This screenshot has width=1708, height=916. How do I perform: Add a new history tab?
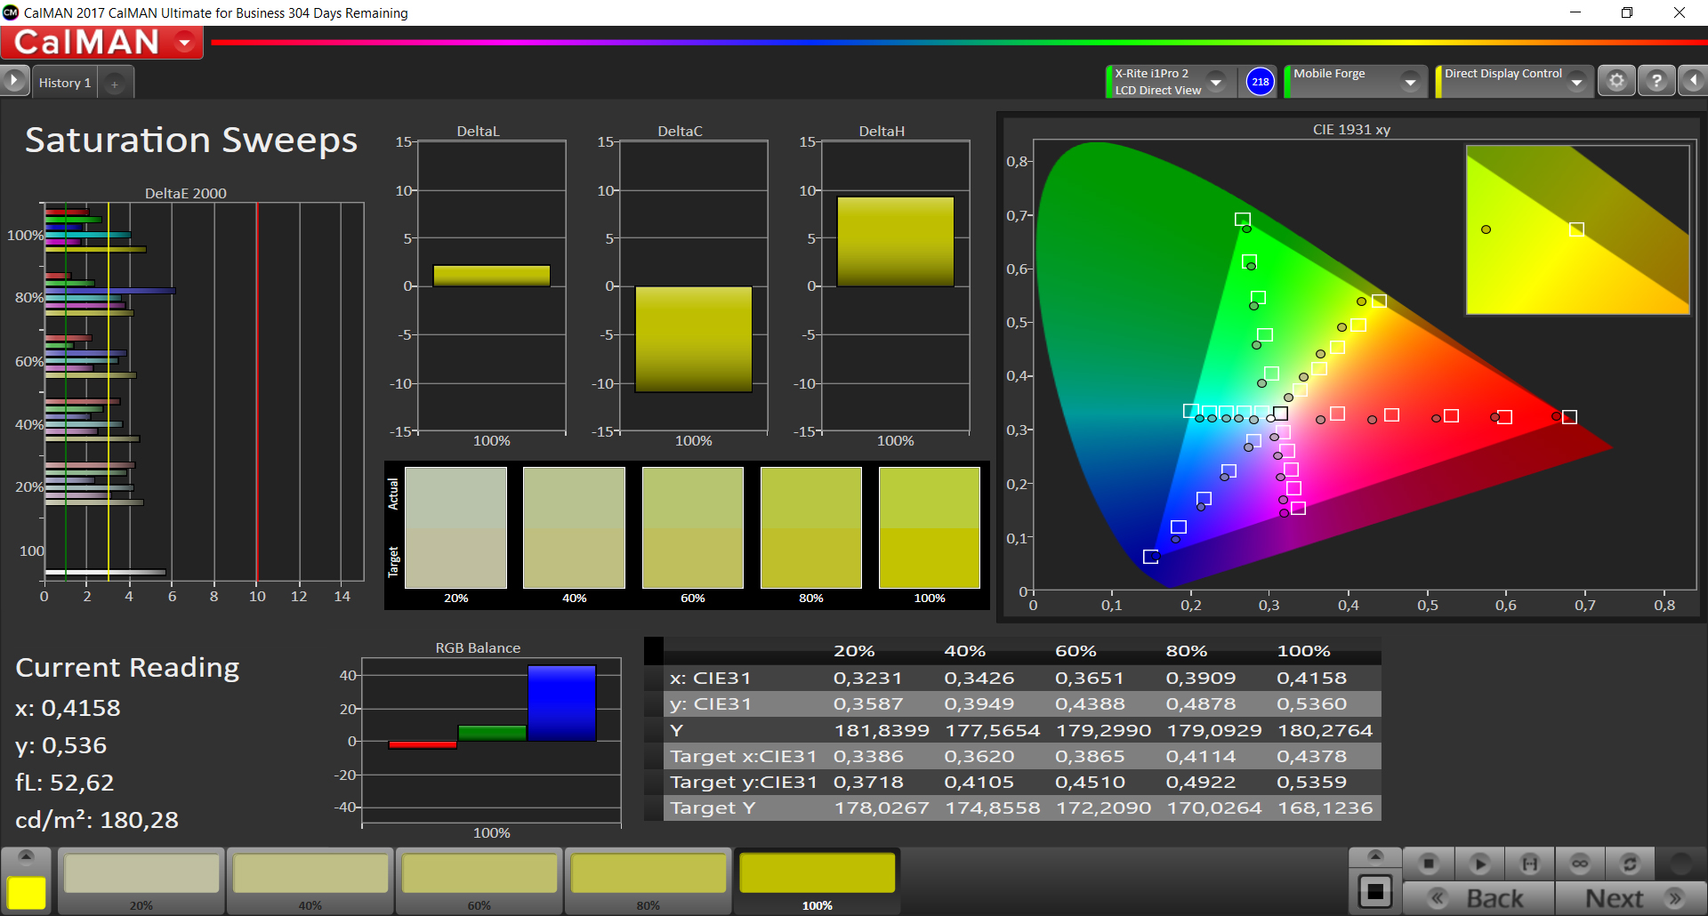[x=115, y=84]
